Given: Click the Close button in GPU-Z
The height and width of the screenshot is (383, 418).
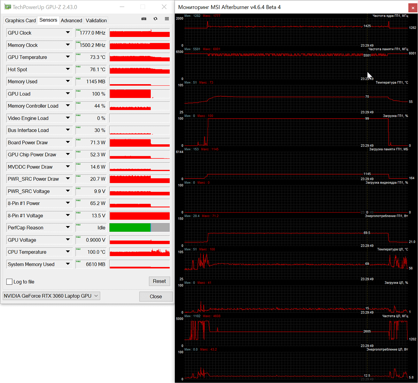Looking at the screenshot, I should click(156, 296).
